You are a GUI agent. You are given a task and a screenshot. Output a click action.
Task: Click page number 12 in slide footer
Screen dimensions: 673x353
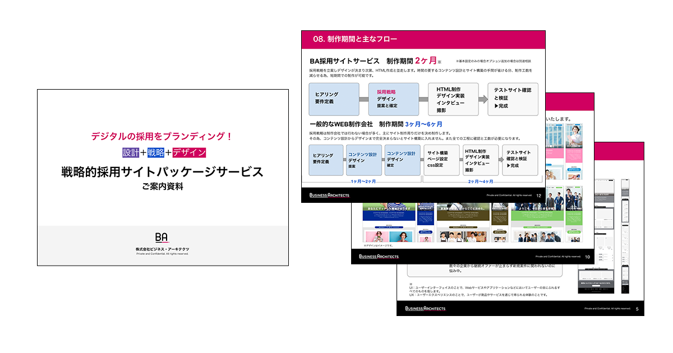point(539,196)
